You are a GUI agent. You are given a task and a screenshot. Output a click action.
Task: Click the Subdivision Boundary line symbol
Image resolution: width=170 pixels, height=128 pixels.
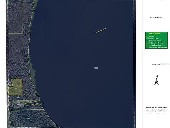coord(147,43)
